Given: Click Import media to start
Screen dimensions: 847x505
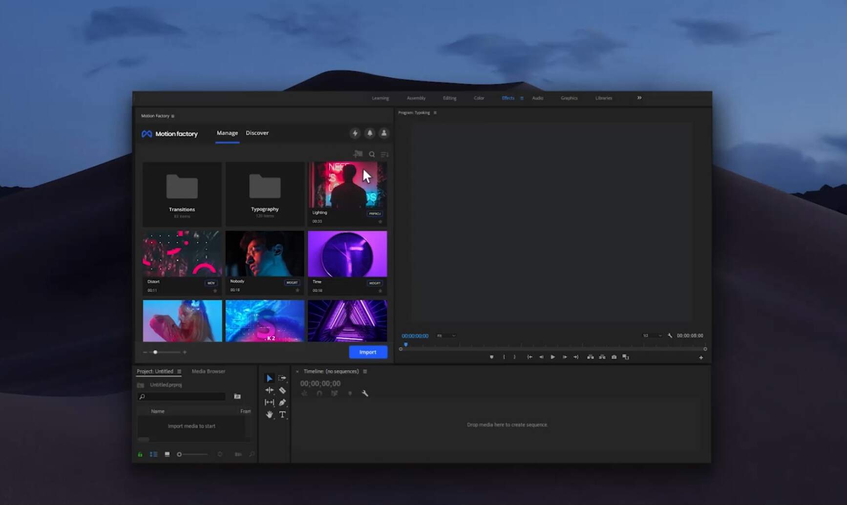Looking at the screenshot, I should pos(192,425).
